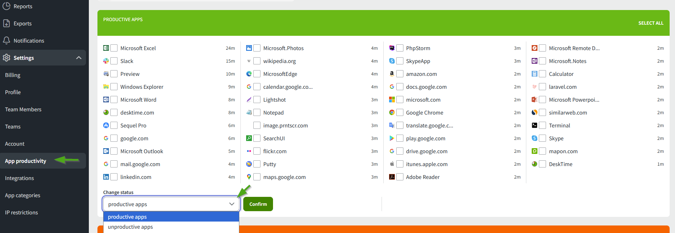Click the PhpStorm app icon
Viewport: 675px width, 233px height.
(x=392, y=48)
